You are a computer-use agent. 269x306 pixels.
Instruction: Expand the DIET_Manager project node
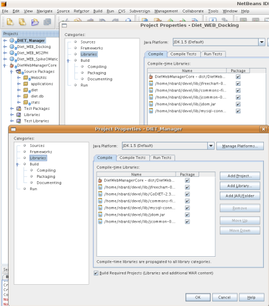[5, 41]
